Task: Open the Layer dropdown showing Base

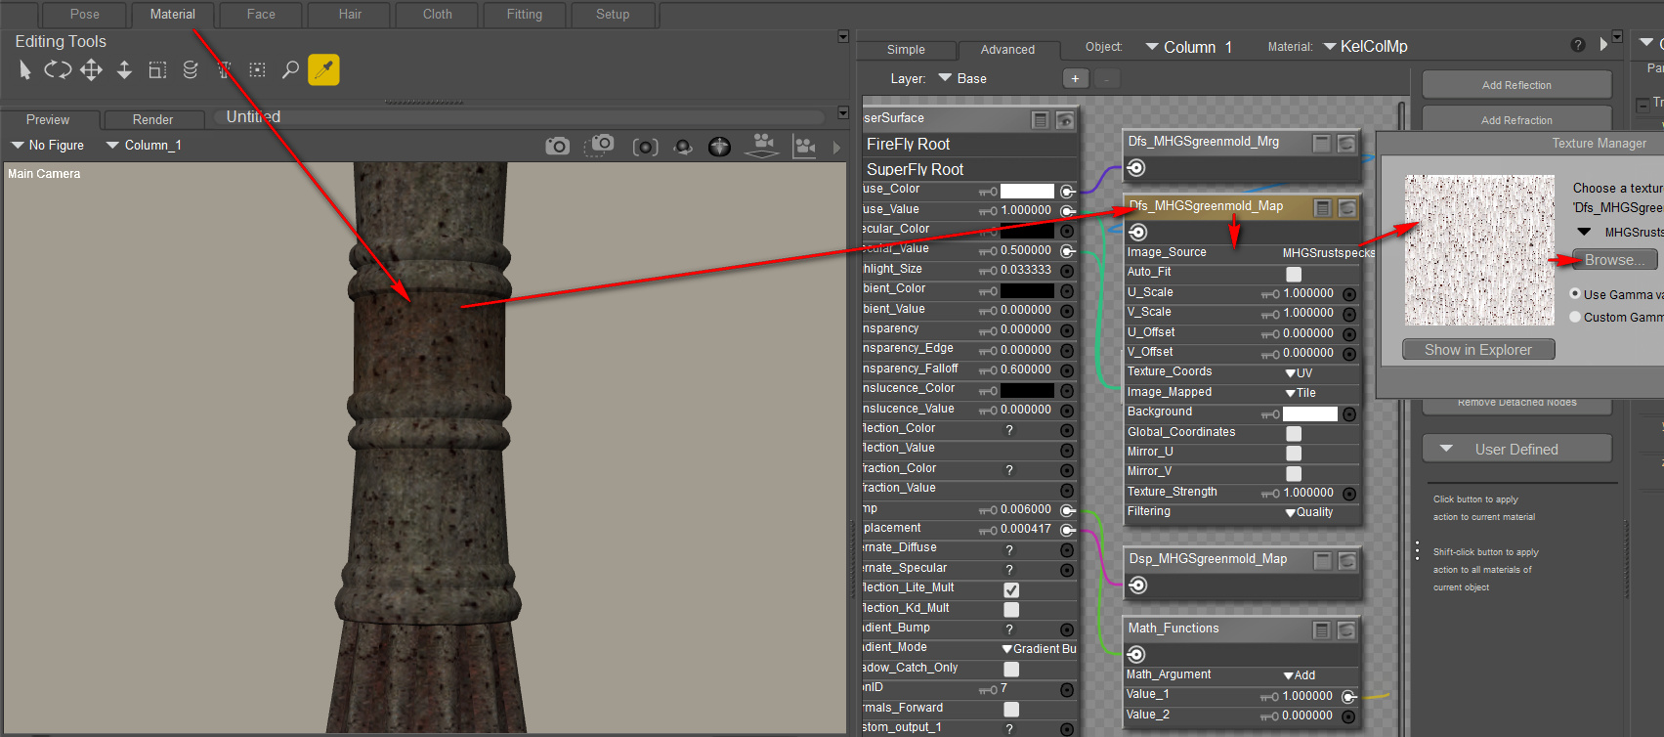Action: pos(962,78)
